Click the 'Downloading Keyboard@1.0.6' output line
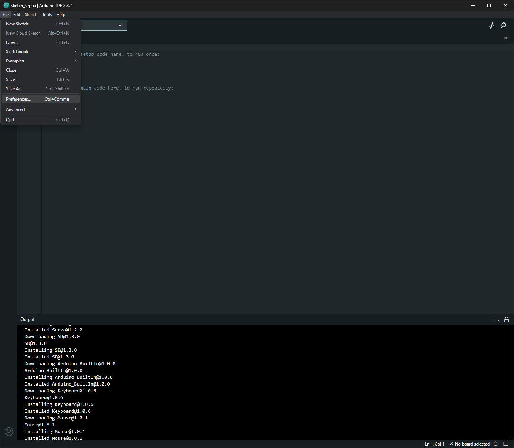Image resolution: width=514 pixels, height=448 pixels. click(60, 391)
